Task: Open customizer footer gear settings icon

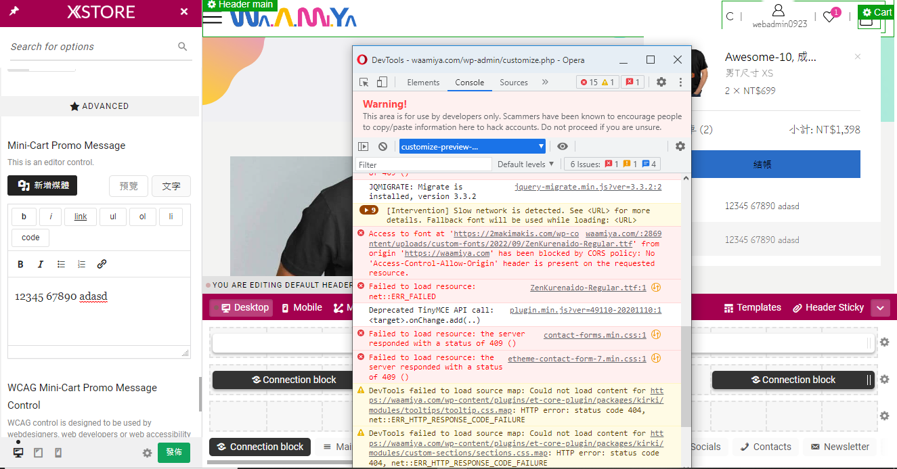Action: [x=147, y=453]
